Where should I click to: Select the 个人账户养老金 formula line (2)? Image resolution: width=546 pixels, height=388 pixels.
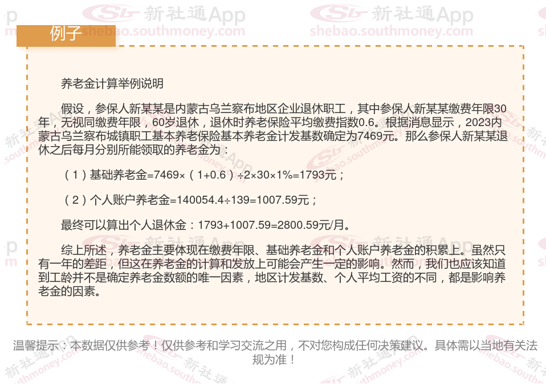pyautogui.click(x=189, y=200)
